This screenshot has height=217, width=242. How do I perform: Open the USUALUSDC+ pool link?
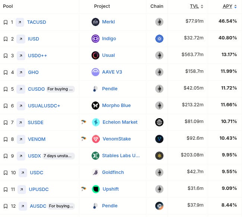[x=44, y=106]
